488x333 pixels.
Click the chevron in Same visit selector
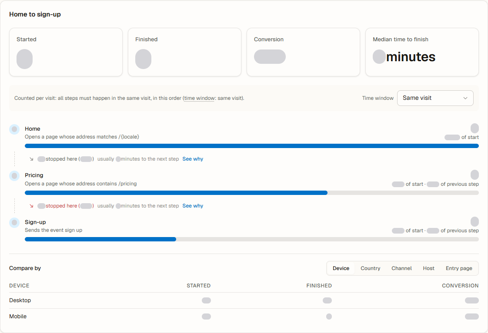[x=465, y=98]
